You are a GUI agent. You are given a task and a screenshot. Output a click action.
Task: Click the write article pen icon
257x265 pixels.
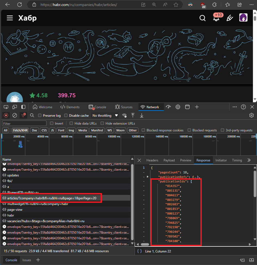230,18
